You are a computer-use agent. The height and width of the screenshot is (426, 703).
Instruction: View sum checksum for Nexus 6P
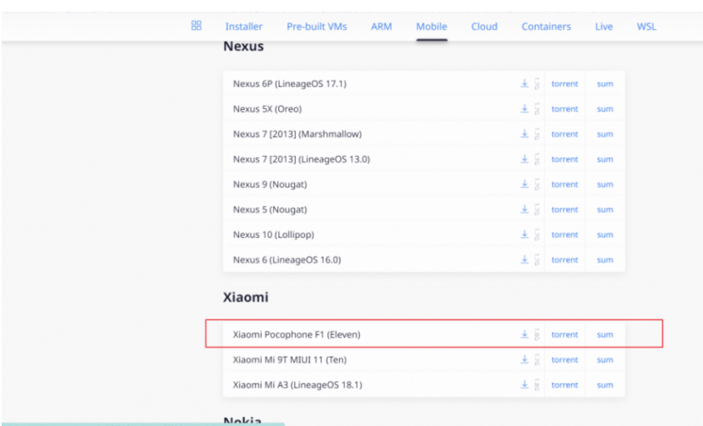(605, 84)
